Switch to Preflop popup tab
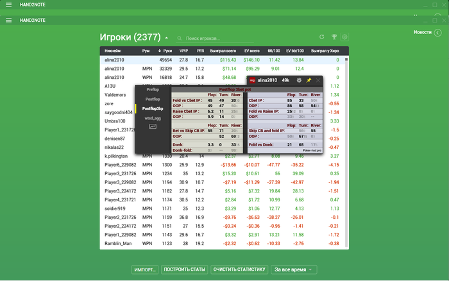Viewport: 449px width, 281px height. point(153,90)
